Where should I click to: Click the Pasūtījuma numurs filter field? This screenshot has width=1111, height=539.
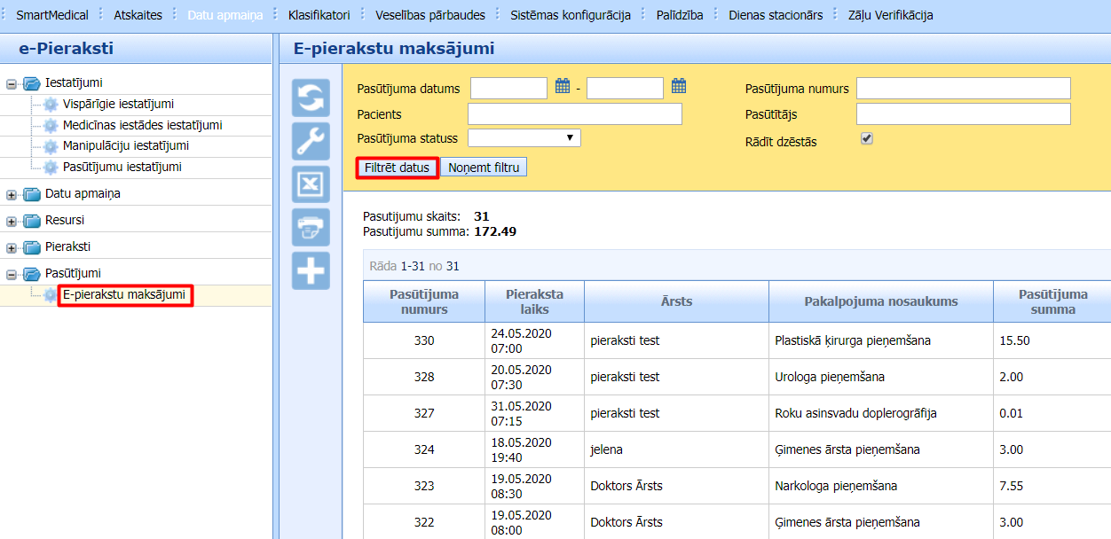coord(963,89)
